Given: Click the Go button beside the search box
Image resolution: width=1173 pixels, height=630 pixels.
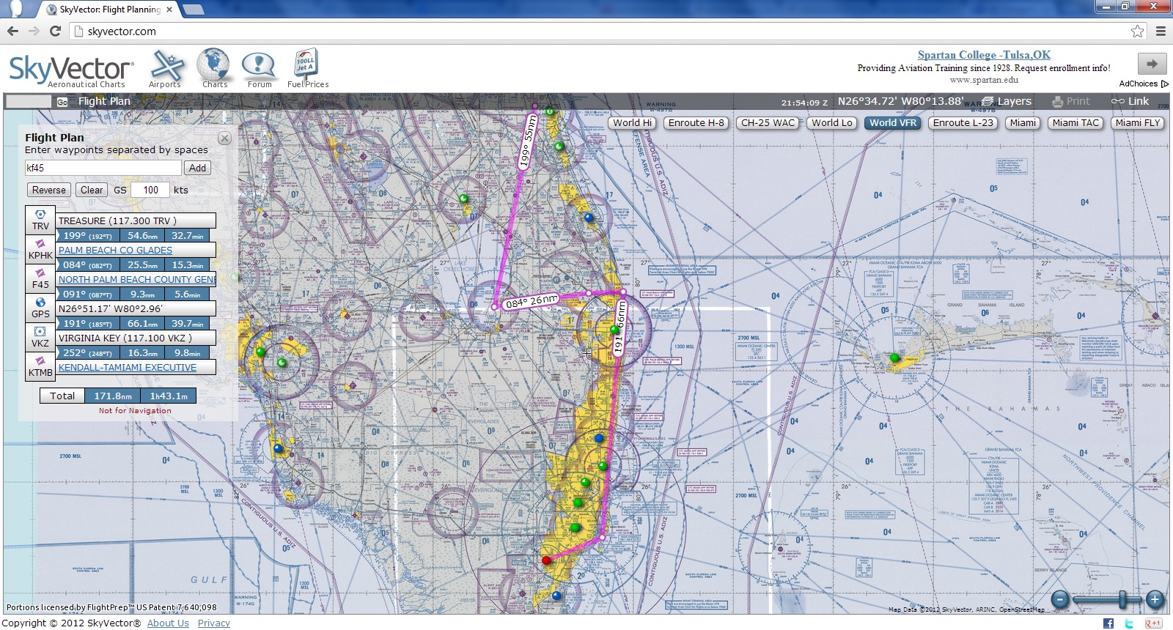Looking at the screenshot, I should (x=62, y=102).
